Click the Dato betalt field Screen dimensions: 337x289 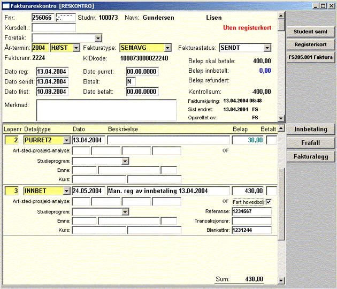coord(142,92)
